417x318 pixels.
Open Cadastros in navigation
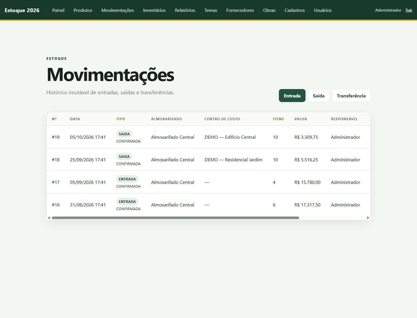[295, 10]
